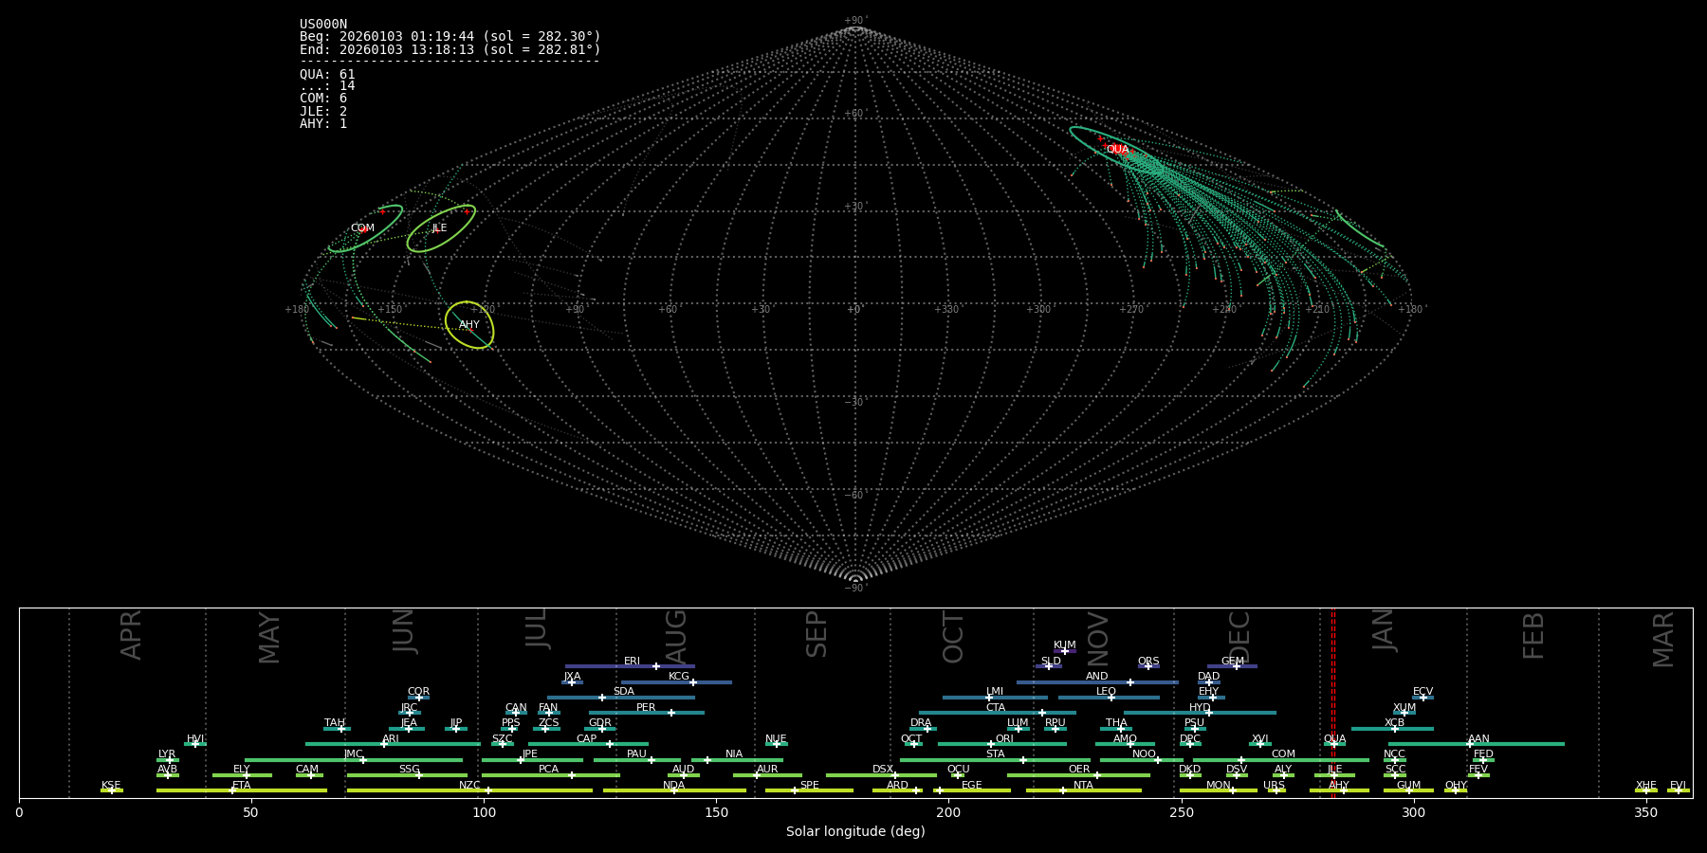Select the EVI bar at the timeline's far right
The image size is (1707, 853).
pyautogui.click(x=1678, y=790)
